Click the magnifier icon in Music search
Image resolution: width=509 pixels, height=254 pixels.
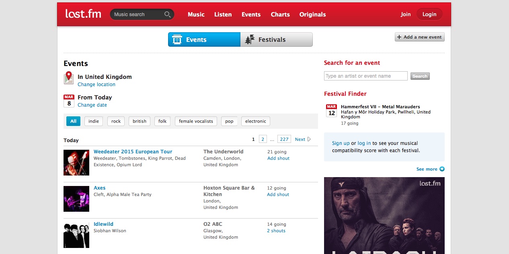pos(167,14)
